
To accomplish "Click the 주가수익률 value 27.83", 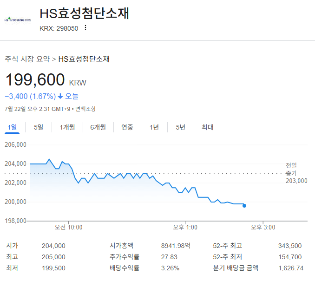I will pos(169,257).
